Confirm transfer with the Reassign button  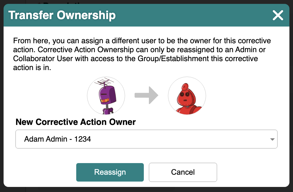110,172
